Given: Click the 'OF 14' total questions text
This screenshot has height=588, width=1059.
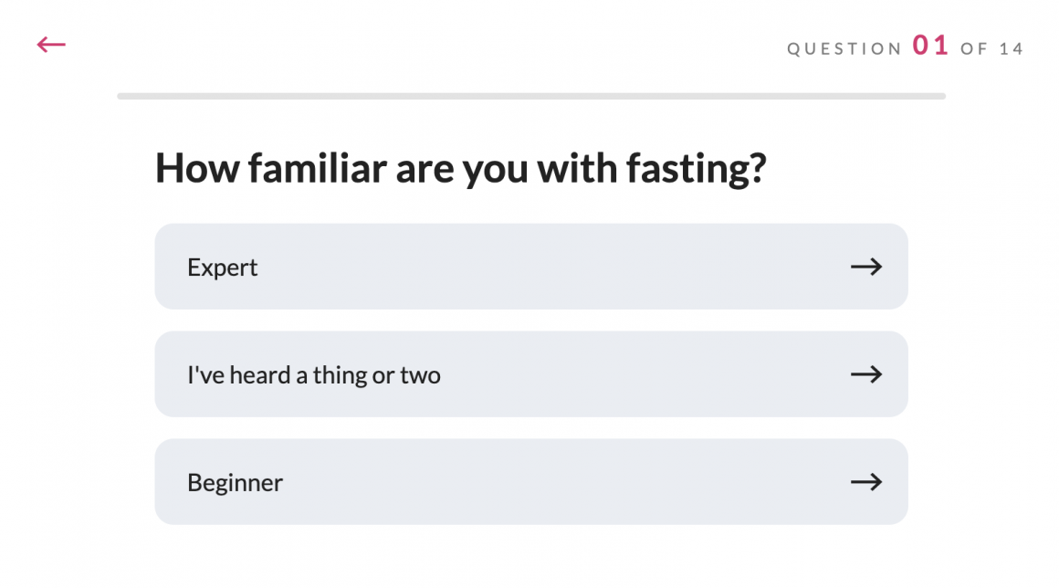Looking at the screenshot, I should [x=991, y=49].
